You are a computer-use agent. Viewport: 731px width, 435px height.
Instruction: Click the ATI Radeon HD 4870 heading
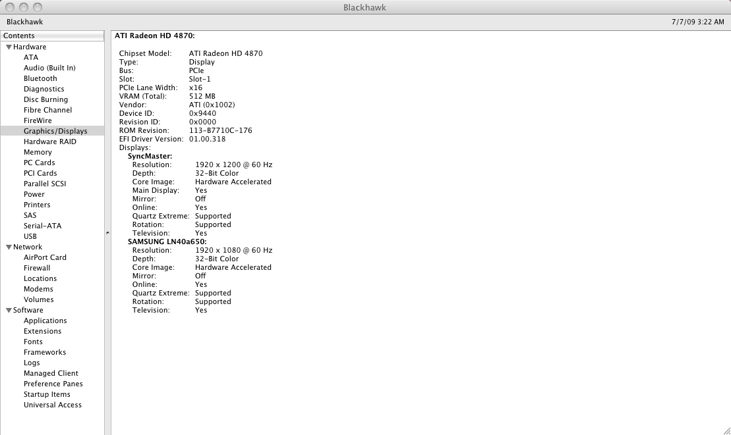pos(155,36)
